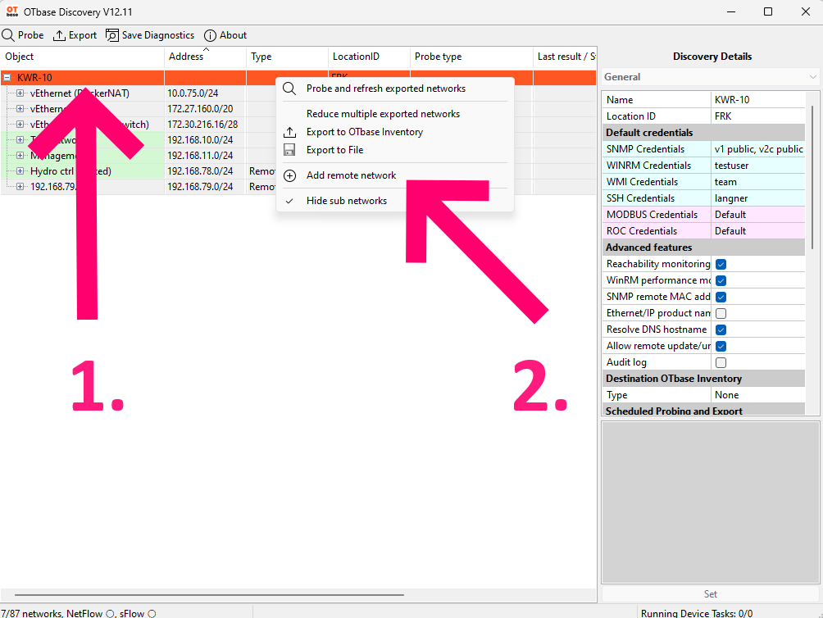Expand the 192.168.11.0/24 network row
823x618 pixels.
point(20,155)
